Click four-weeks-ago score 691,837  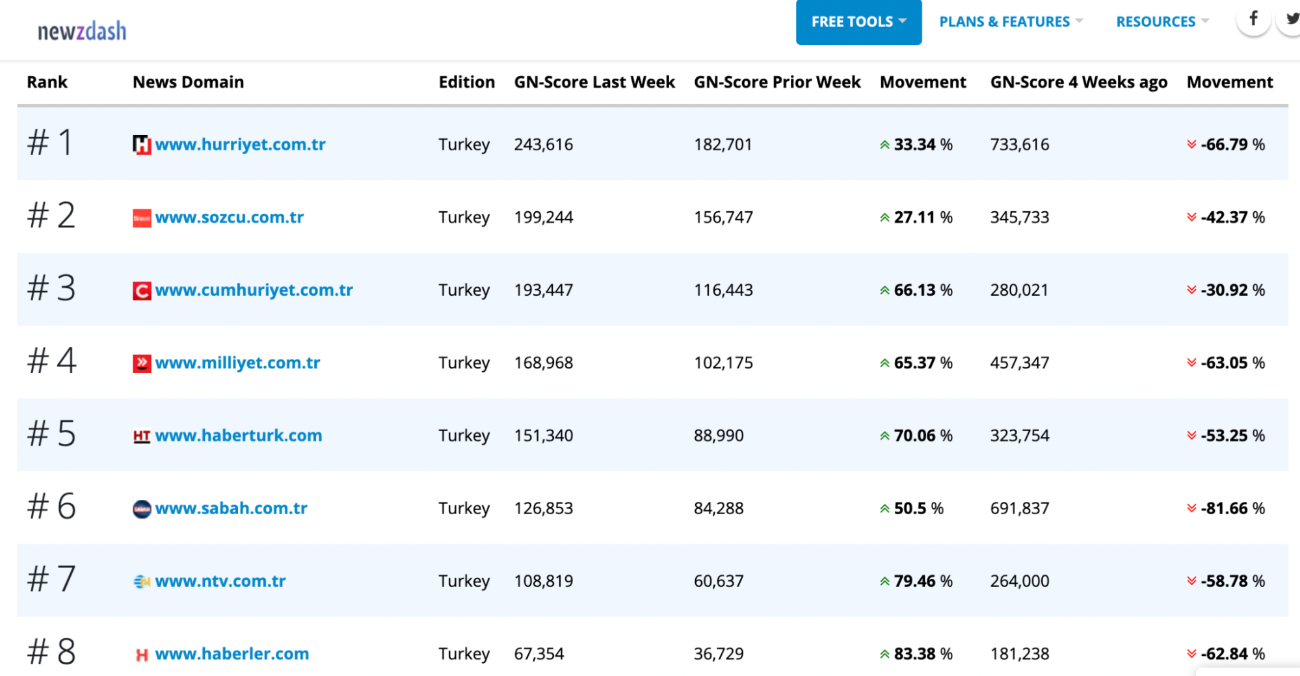(1020, 508)
